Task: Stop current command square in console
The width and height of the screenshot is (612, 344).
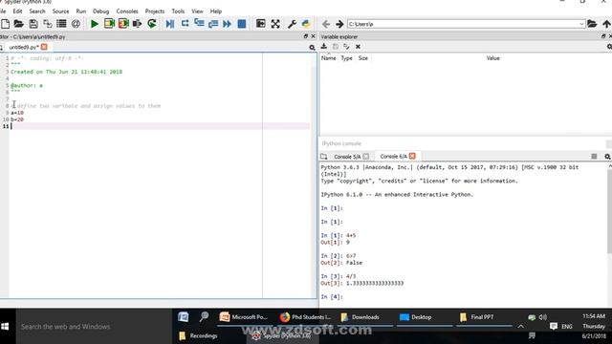Action: point(594,157)
